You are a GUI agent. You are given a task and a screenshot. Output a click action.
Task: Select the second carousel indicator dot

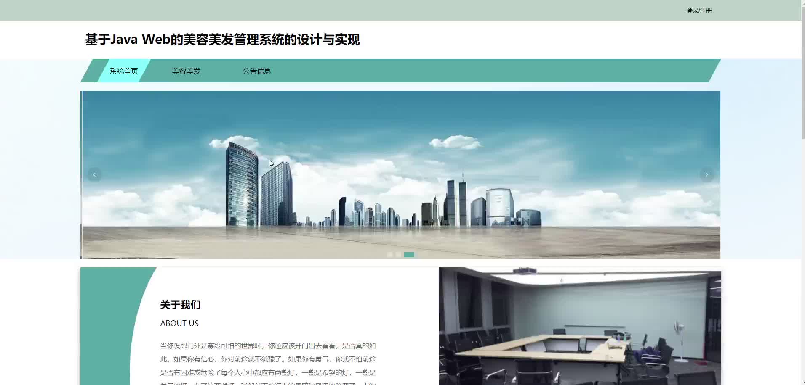[x=398, y=255]
